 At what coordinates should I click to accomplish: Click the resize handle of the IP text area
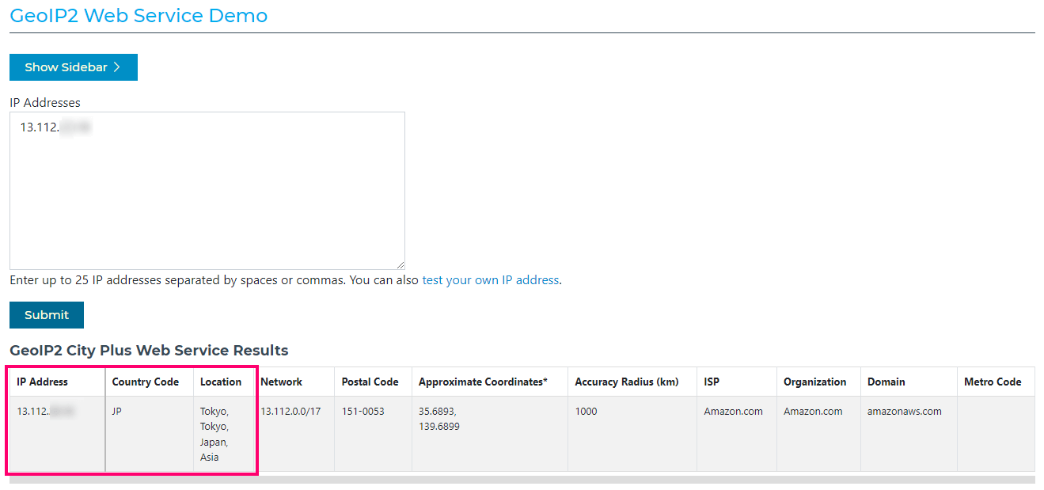(x=401, y=265)
